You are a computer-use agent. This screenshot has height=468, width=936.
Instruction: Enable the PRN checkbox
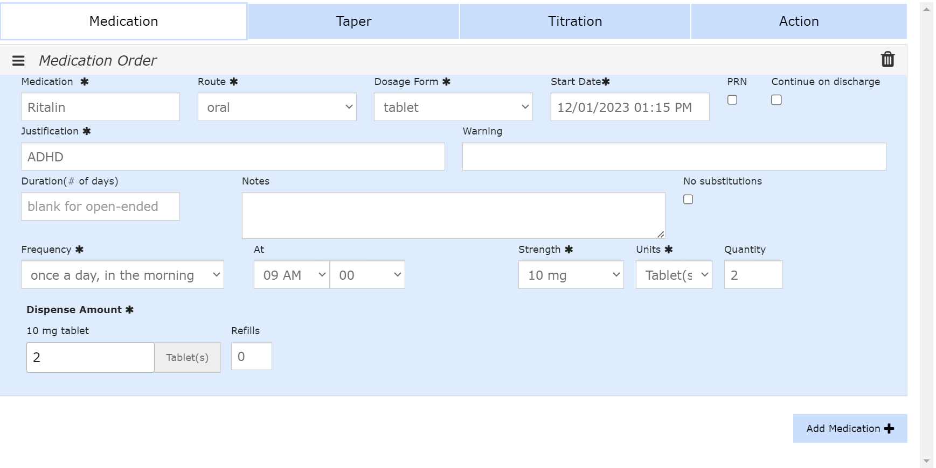(x=732, y=100)
